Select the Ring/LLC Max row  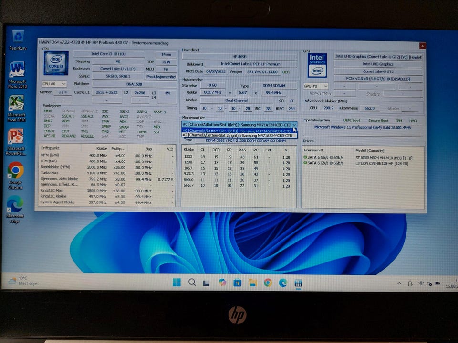107,191
